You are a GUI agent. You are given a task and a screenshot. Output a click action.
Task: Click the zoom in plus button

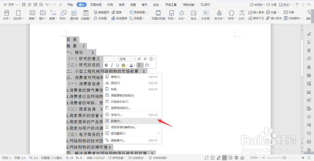(x=303, y=158)
